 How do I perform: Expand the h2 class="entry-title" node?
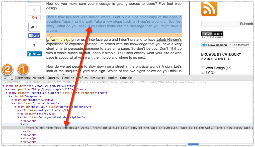click(18, 110)
